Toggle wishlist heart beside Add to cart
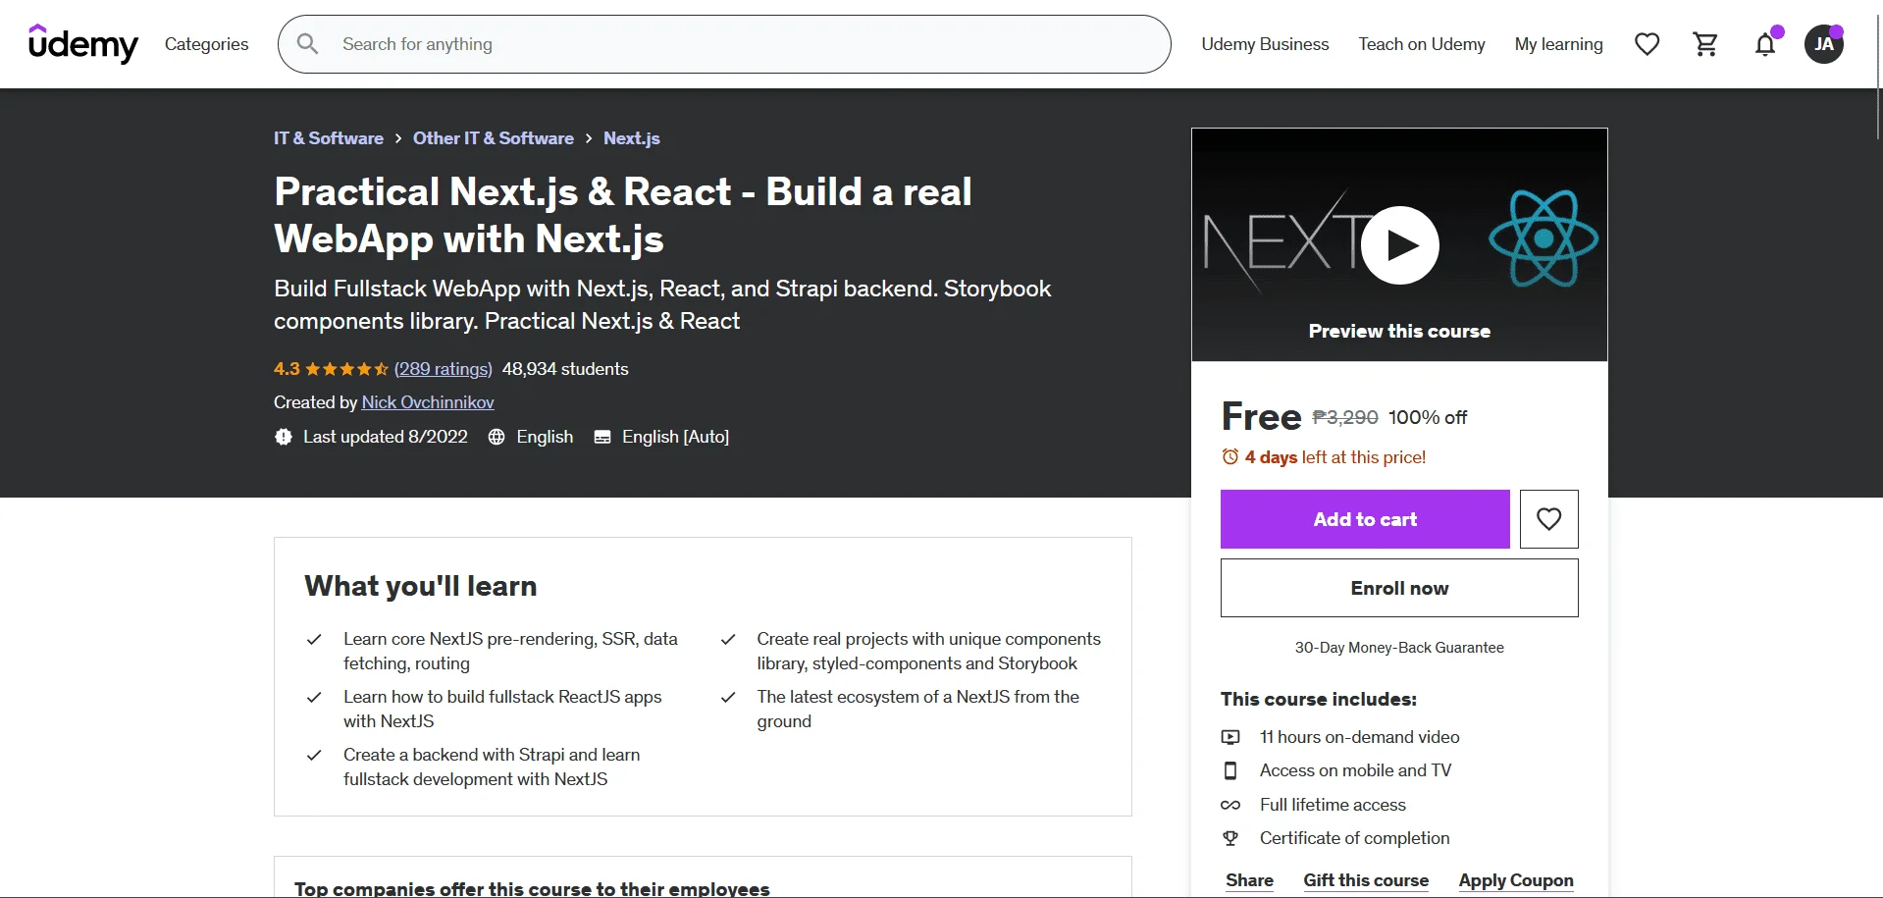 point(1548,519)
